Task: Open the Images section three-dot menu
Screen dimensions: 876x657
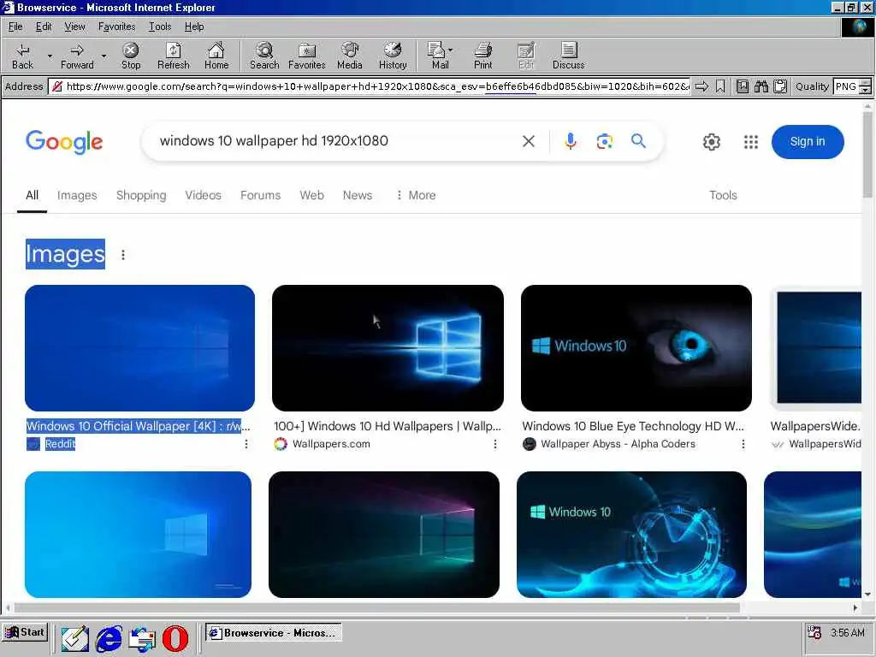Action: pyautogui.click(x=123, y=255)
